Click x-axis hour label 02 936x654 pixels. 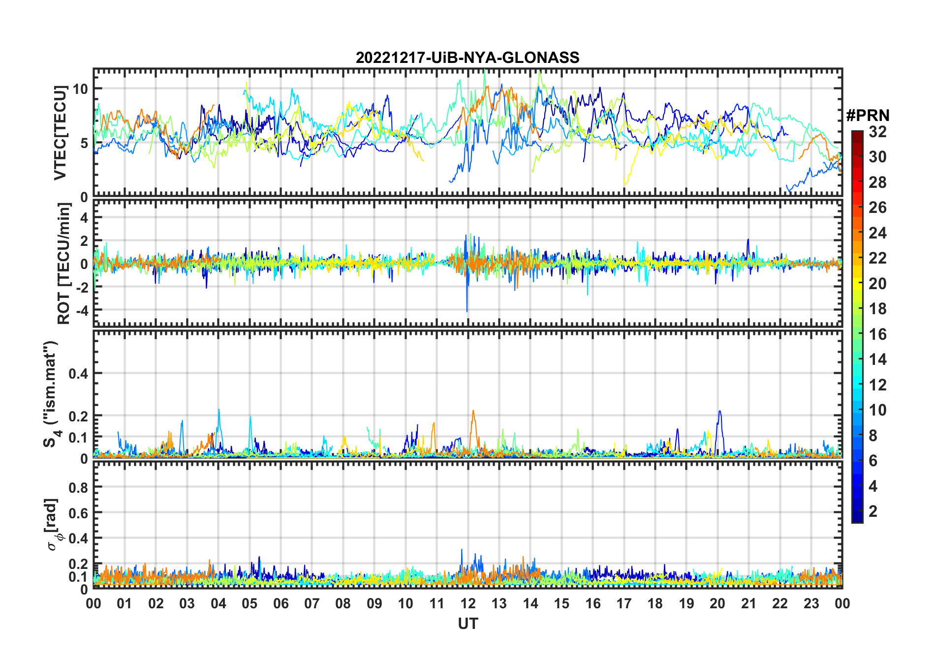pos(156,603)
